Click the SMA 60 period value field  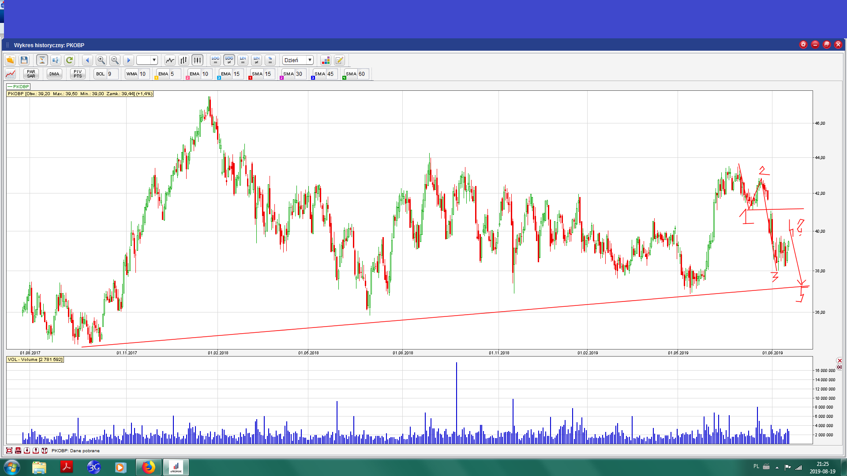tap(363, 74)
